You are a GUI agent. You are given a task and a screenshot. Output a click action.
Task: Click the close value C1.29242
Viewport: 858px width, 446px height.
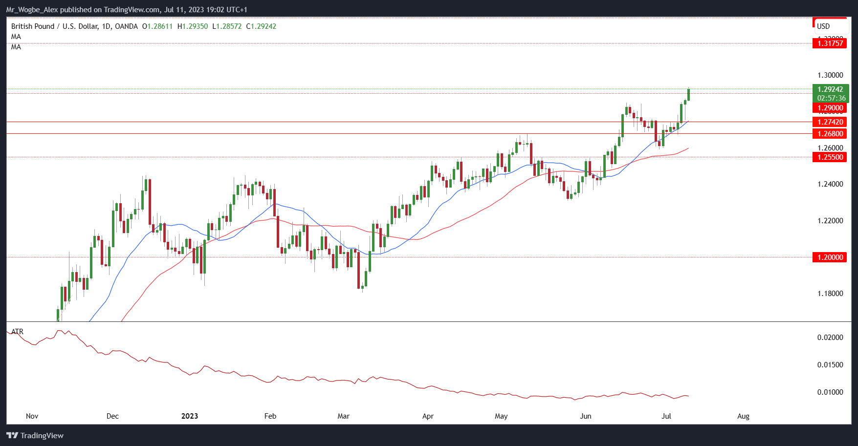[261, 26]
